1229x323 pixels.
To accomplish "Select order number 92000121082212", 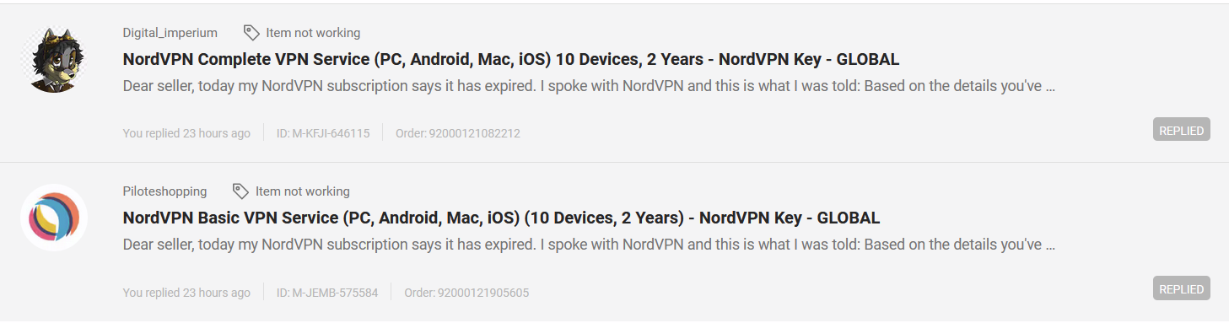I will point(458,133).
